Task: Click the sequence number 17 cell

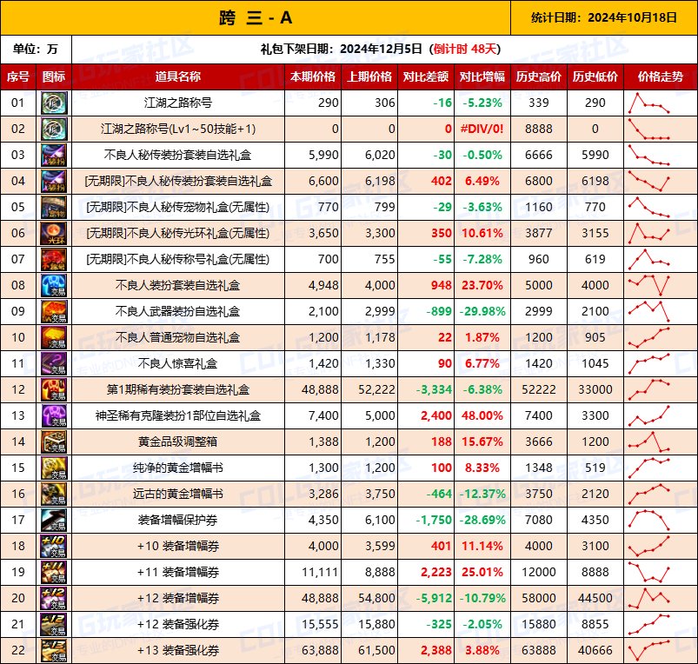Action: tap(18, 520)
